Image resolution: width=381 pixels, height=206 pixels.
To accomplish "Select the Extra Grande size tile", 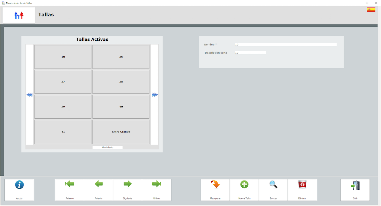I will [121, 132].
